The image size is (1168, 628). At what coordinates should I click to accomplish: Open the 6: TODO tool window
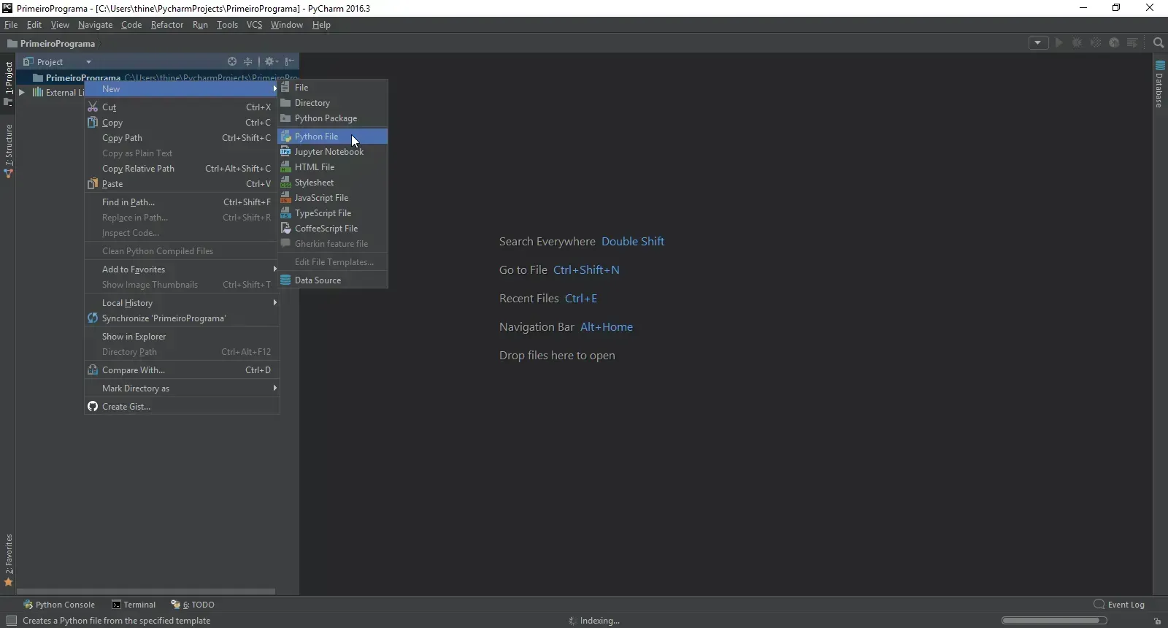point(193,605)
